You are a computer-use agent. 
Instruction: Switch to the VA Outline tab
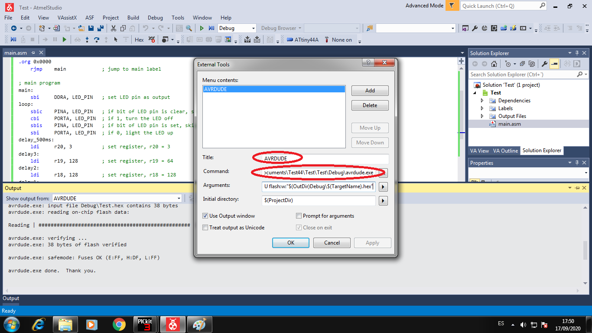coord(505,151)
